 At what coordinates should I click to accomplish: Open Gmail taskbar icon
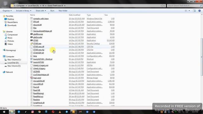click(80, 112)
